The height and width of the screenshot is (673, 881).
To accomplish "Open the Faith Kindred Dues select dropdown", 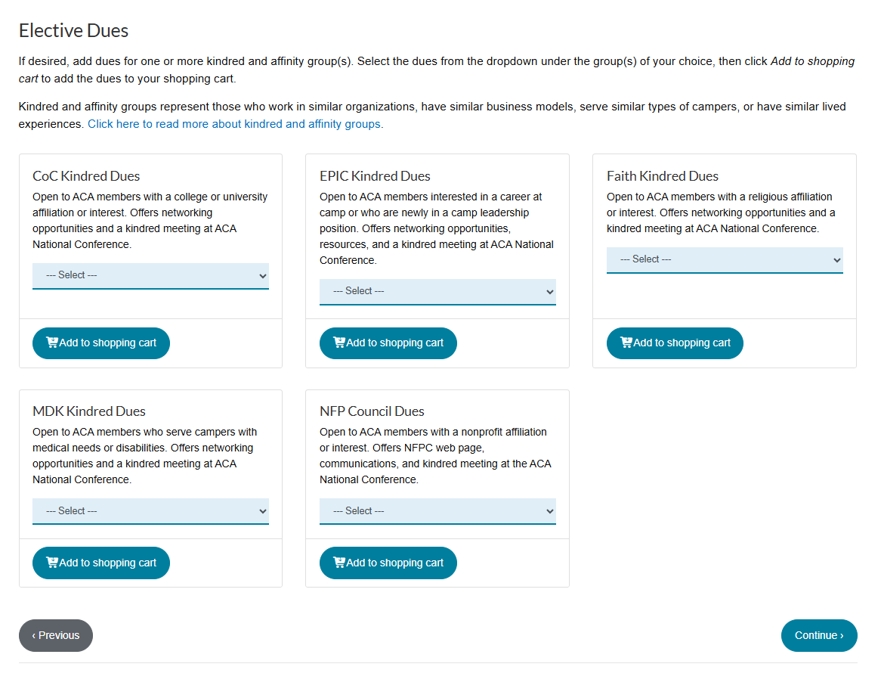I will 725,260.
